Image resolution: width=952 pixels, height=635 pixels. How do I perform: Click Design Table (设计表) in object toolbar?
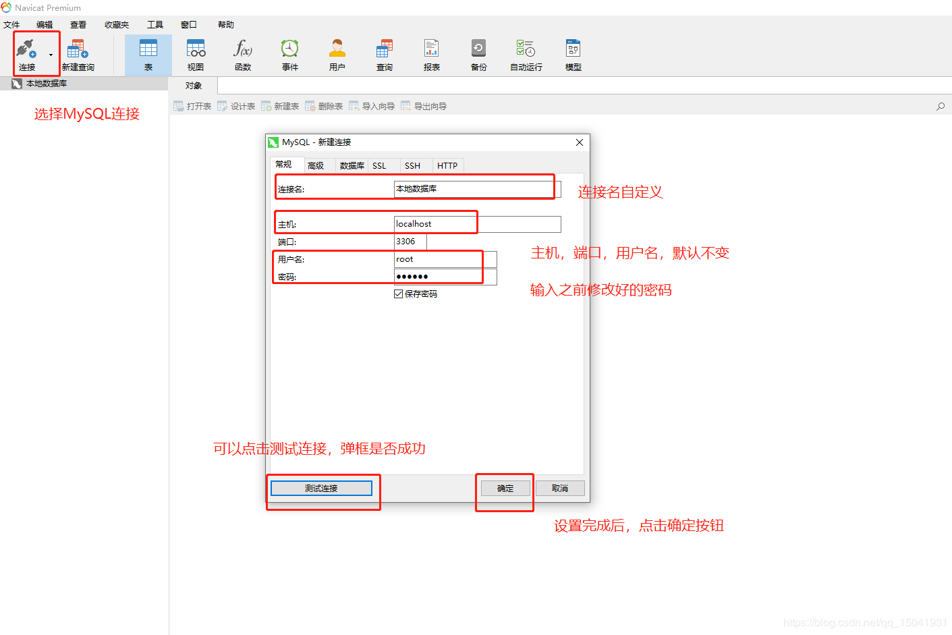(x=236, y=106)
